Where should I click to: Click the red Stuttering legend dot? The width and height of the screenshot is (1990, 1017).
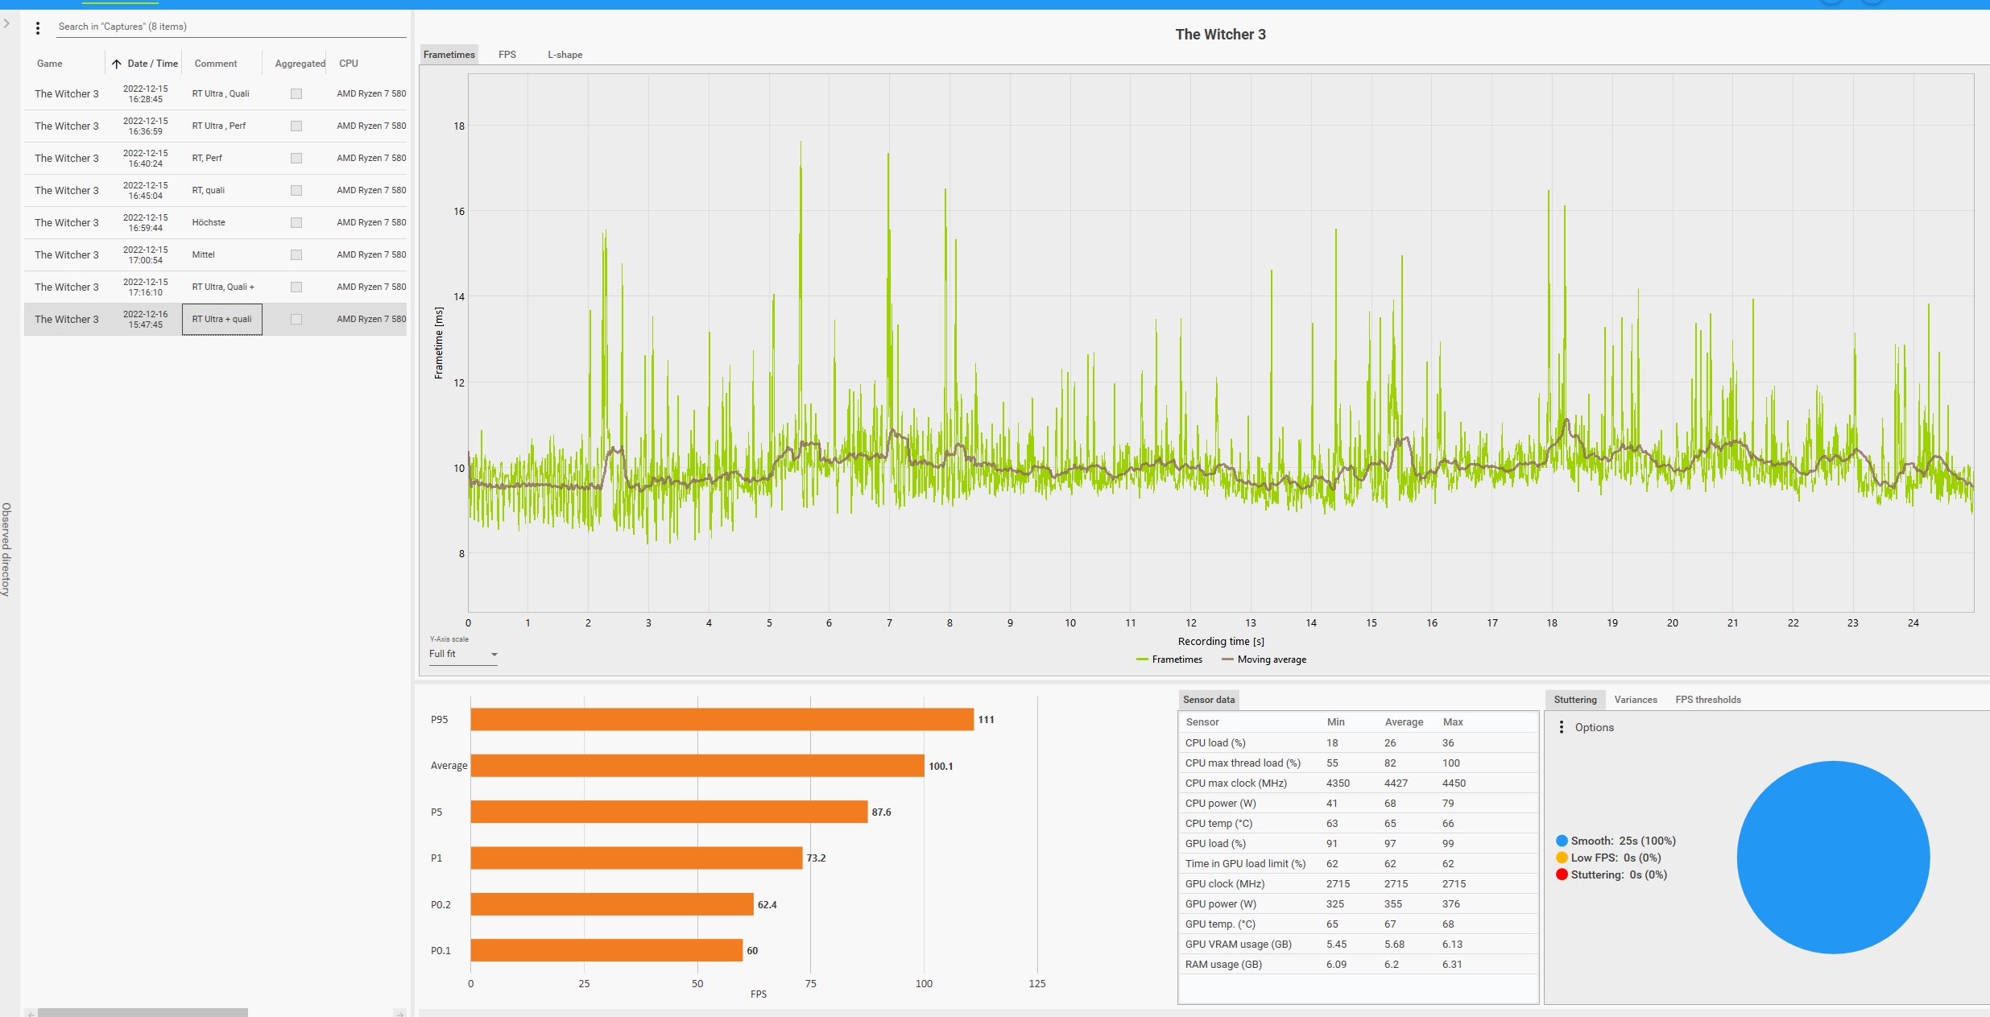click(1562, 874)
